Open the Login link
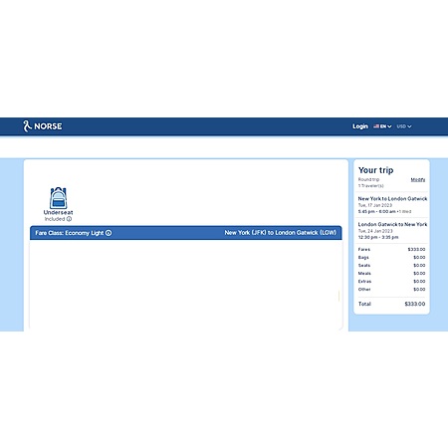This screenshot has width=448, height=448. (360, 126)
